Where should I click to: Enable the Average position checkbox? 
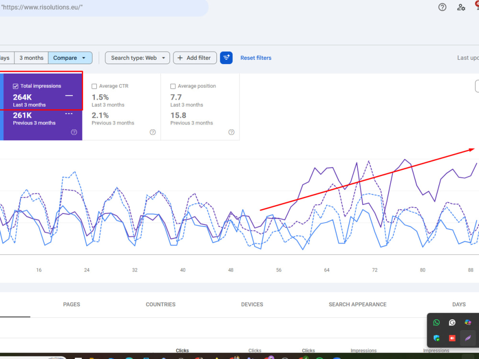pos(173,86)
